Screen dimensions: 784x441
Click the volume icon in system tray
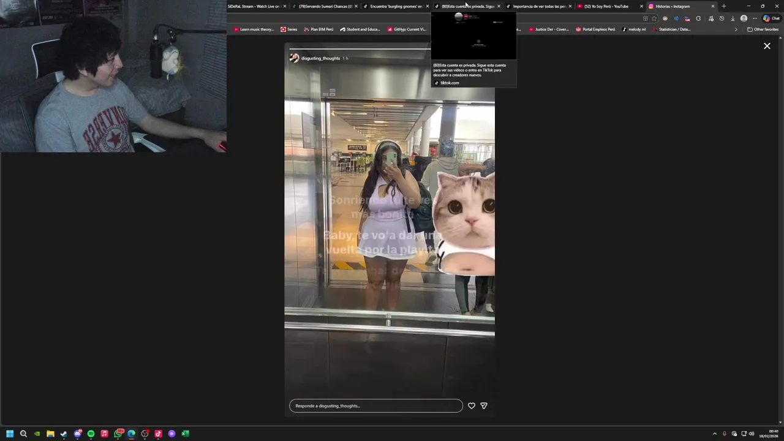pos(752,434)
